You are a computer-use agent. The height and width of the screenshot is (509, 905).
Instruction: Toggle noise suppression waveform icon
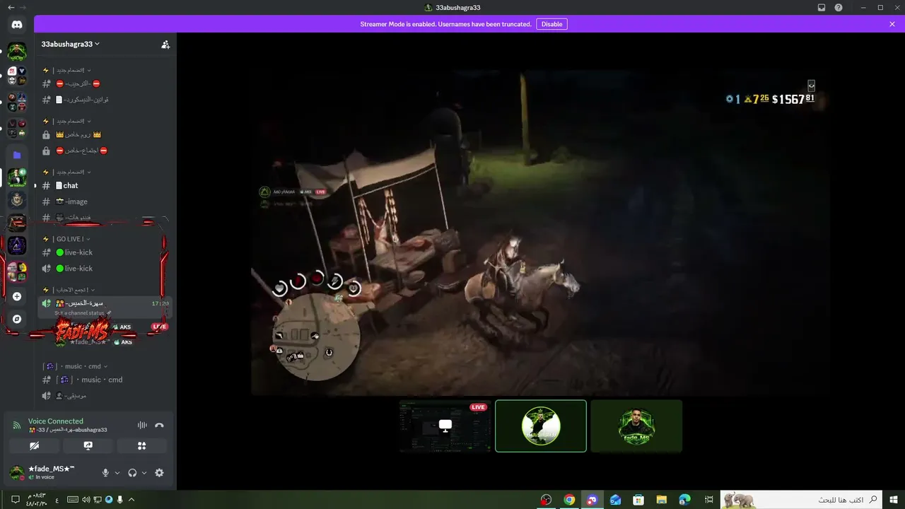(142, 425)
